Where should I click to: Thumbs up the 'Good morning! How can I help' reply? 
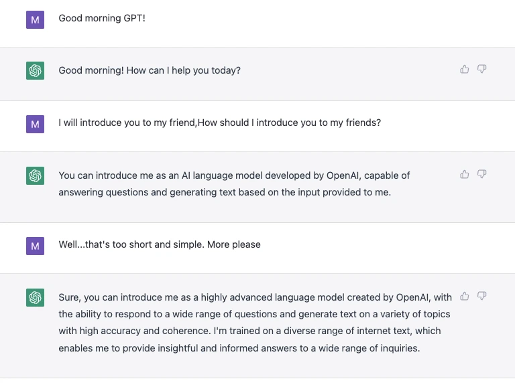pyautogui.click(x=464, y=69)
